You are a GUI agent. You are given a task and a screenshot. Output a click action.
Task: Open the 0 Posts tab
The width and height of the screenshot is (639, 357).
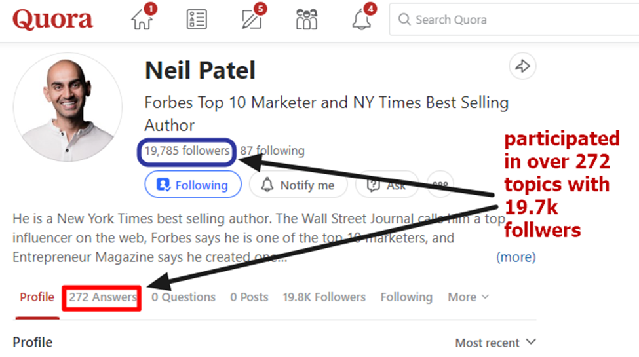(249, 297)
